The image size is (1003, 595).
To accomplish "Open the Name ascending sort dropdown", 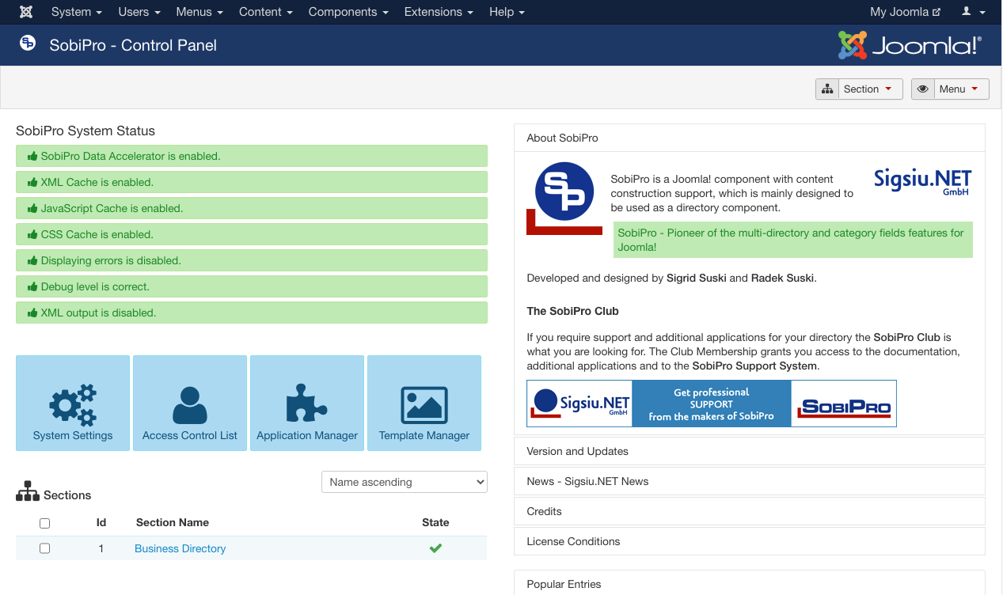I will coord(405,482).
